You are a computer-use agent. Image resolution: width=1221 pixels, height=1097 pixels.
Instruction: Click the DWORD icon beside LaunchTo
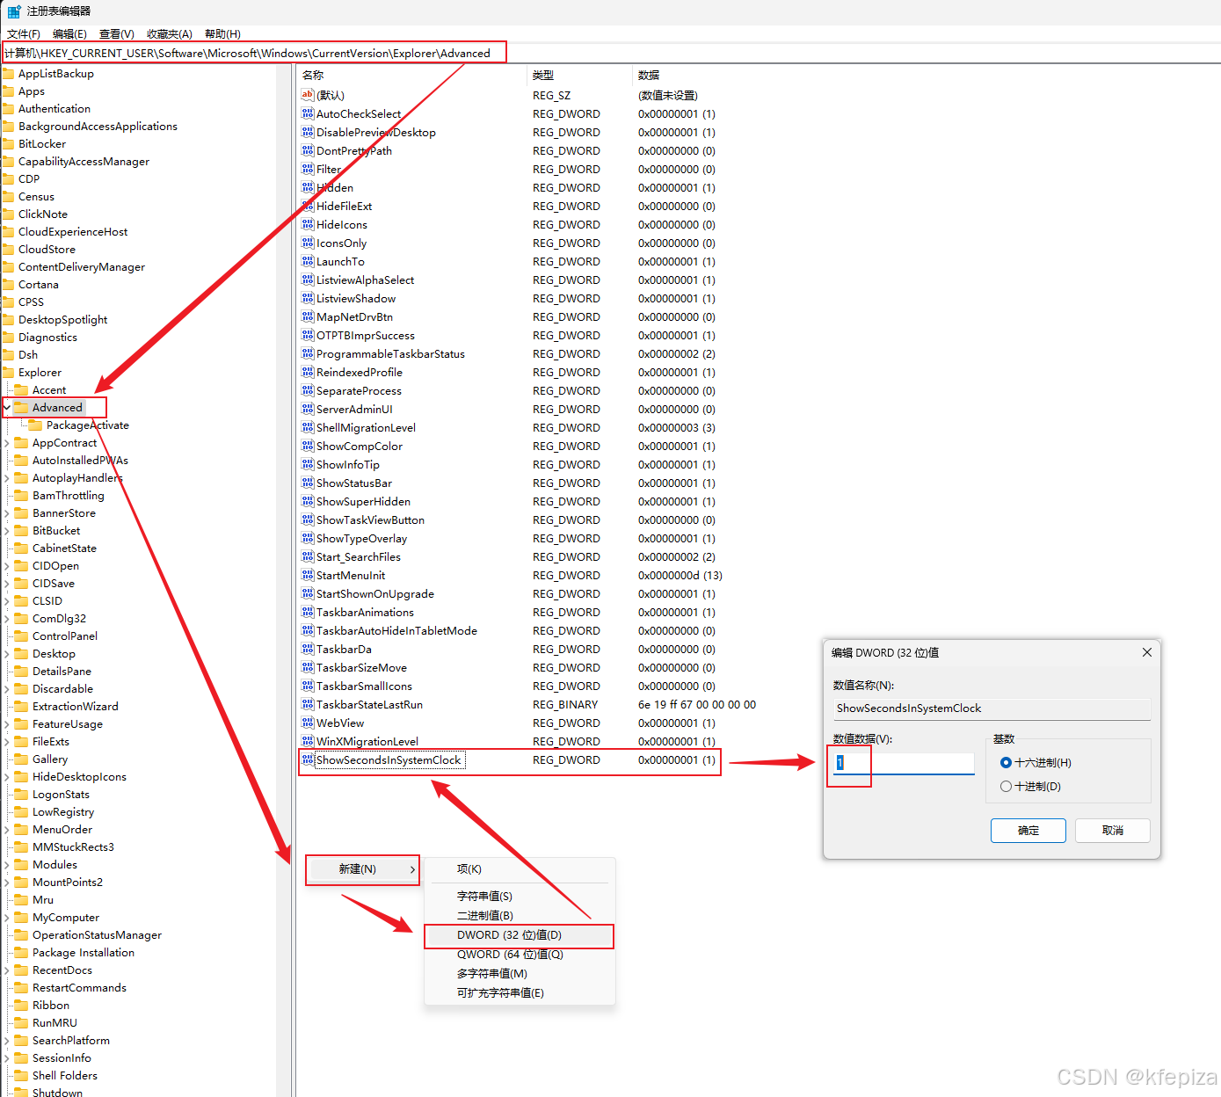[308, 261]
